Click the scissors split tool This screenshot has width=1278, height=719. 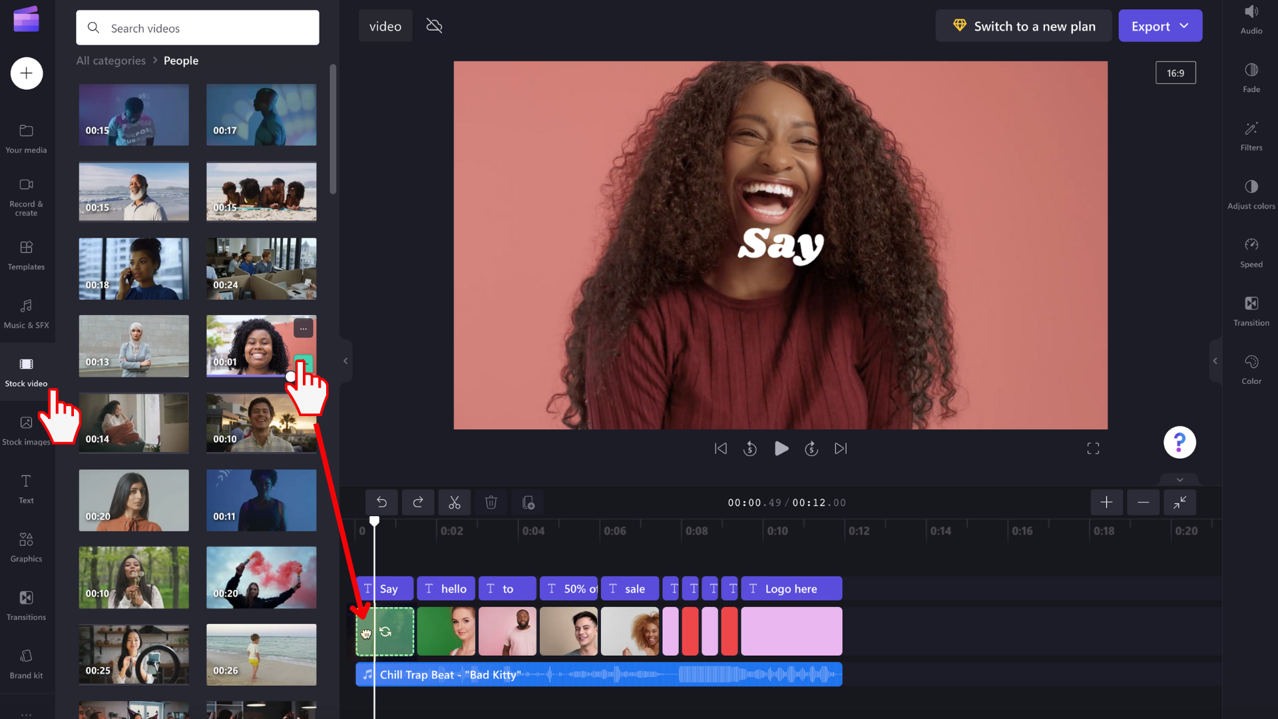tap(454, 503)
